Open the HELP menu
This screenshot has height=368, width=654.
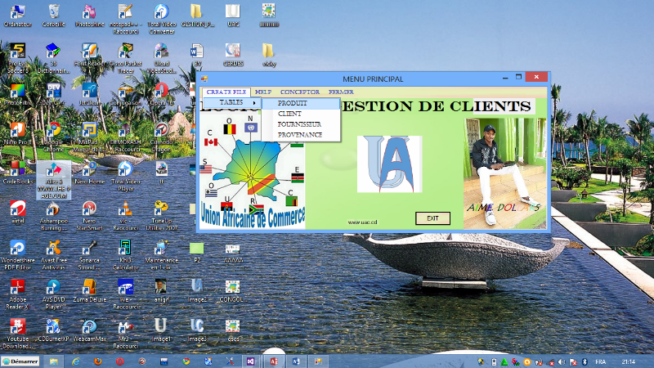(x=262, y=92)
